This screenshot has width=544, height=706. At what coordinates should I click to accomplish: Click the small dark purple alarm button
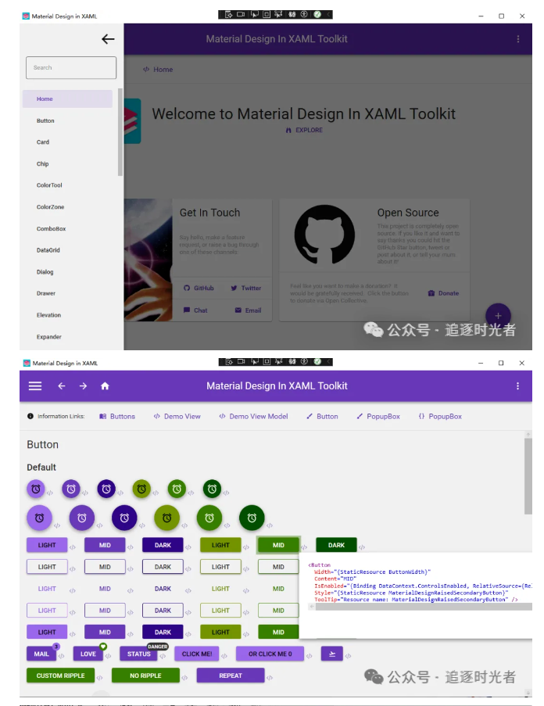point(106,489)
